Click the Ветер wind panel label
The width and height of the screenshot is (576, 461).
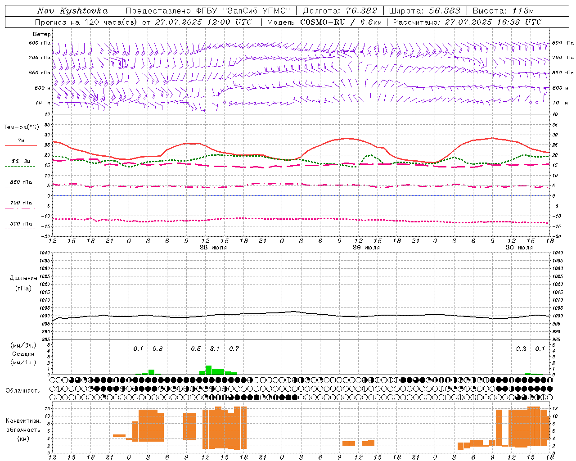pyautogui.click(x=42, y=34)
